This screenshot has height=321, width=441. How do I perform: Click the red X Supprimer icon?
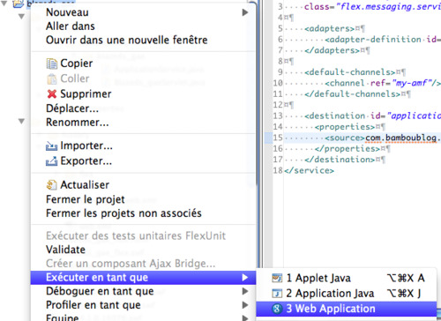[52, 94]
